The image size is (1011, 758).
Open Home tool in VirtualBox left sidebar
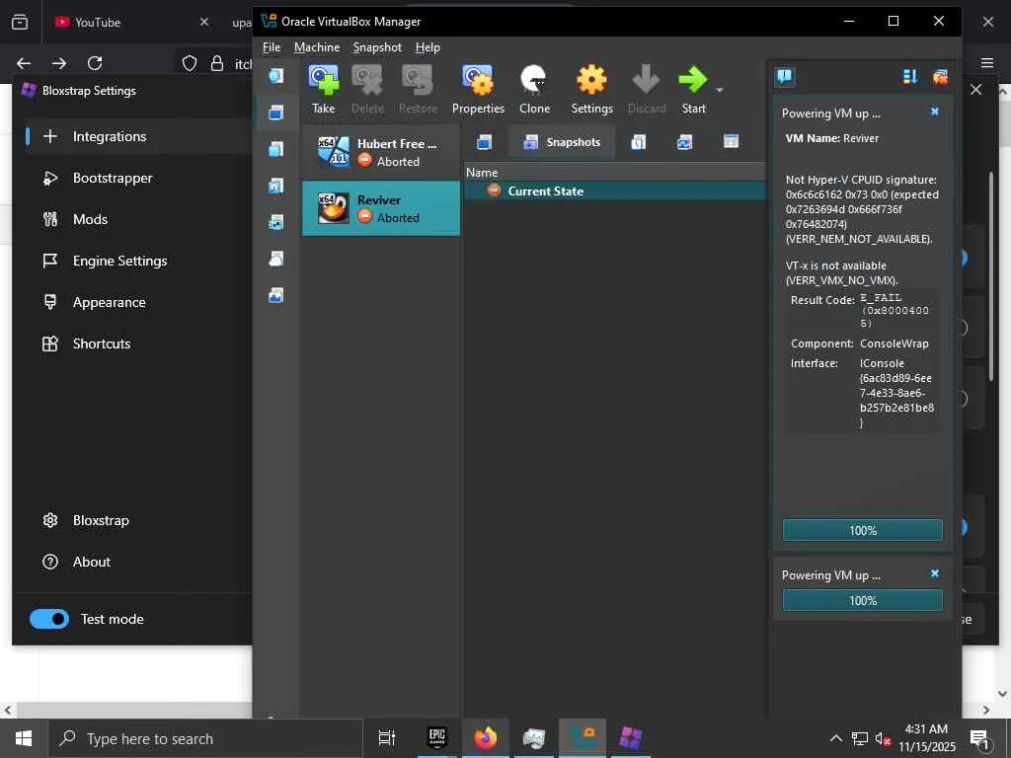(x=276, y=76)
